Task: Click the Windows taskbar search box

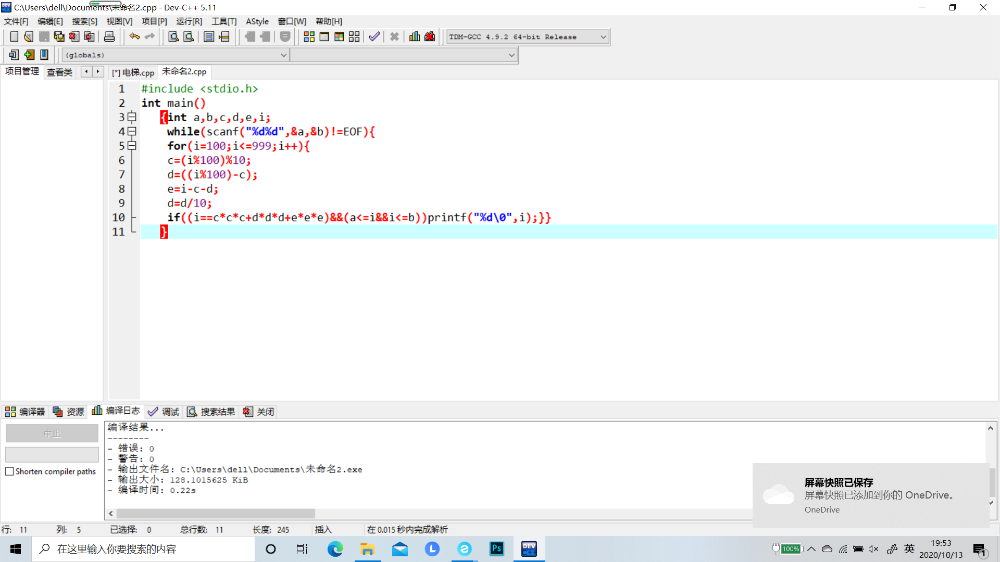Action: [x=143, y=549]
